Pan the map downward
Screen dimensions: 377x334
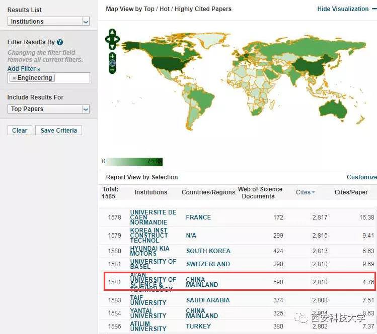(112, 46)
